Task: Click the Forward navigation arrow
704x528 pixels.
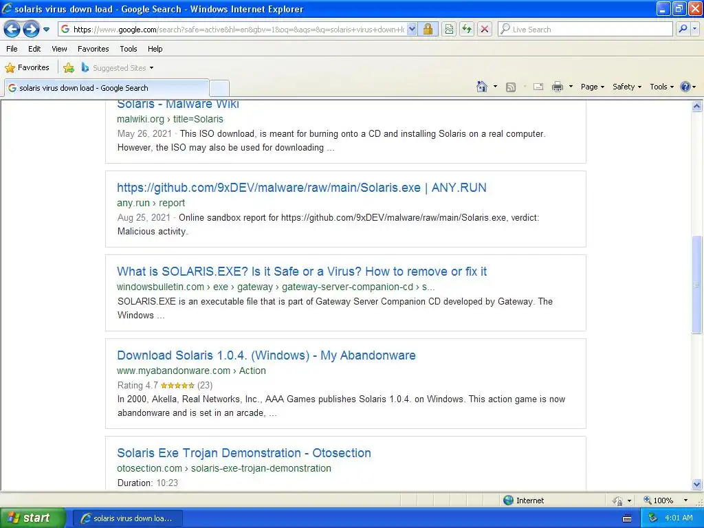Action: coord(30,30)
